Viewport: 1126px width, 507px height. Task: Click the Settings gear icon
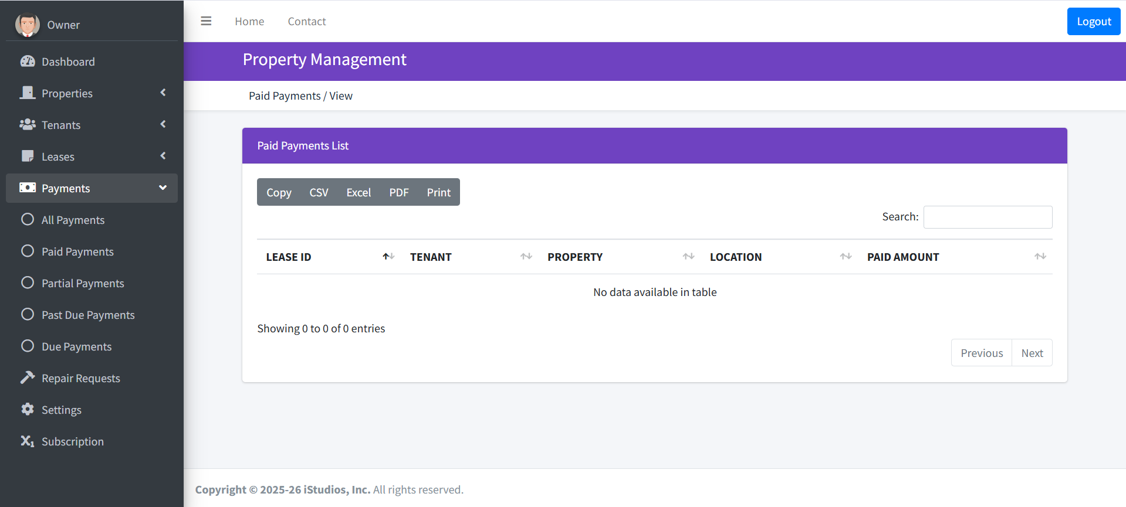[x=28, y=410]
